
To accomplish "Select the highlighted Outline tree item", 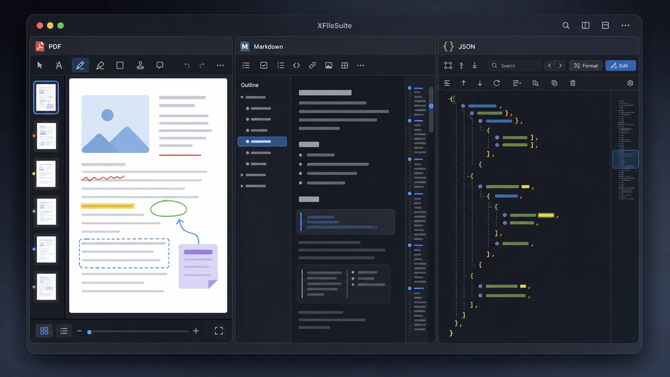I will [262, 141].
